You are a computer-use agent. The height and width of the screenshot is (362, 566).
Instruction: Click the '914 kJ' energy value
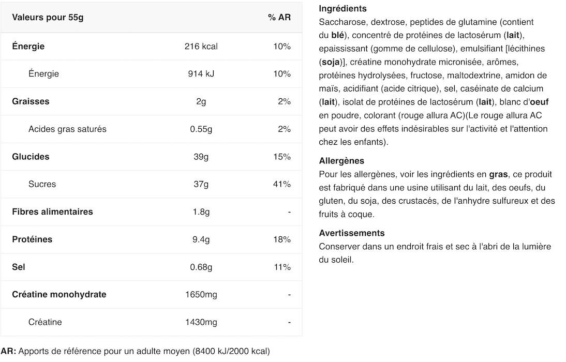pos(201,73)
